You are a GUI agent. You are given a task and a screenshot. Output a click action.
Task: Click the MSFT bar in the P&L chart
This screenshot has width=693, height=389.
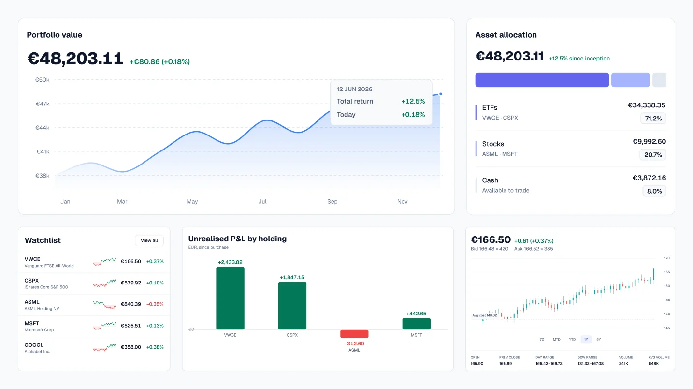coord(416,324)
